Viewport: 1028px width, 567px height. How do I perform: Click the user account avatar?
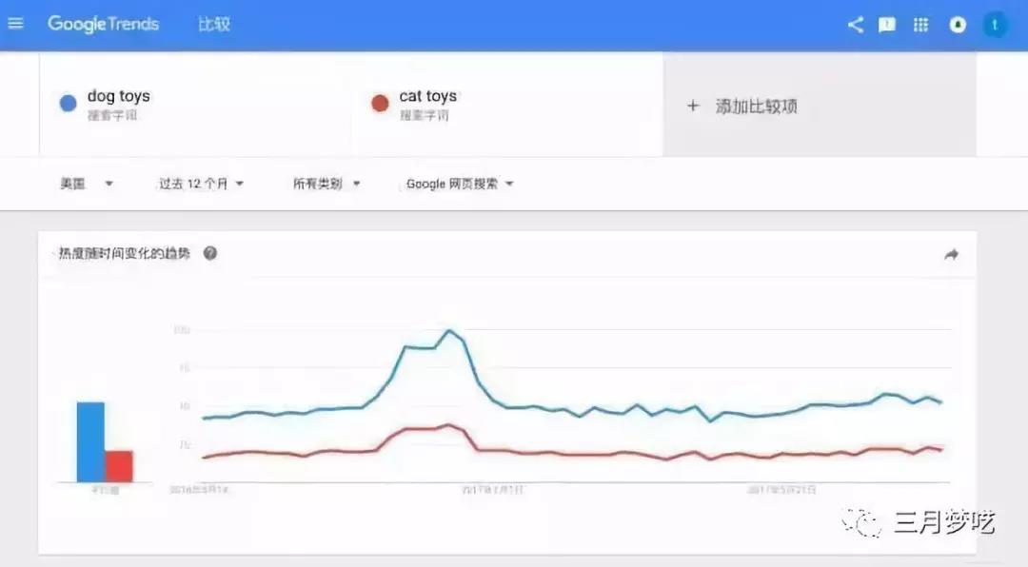pos(995,25)
